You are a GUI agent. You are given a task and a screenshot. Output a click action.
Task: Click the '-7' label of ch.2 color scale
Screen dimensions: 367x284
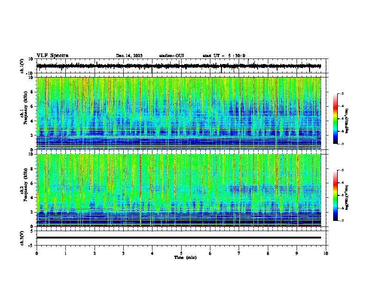342,221
